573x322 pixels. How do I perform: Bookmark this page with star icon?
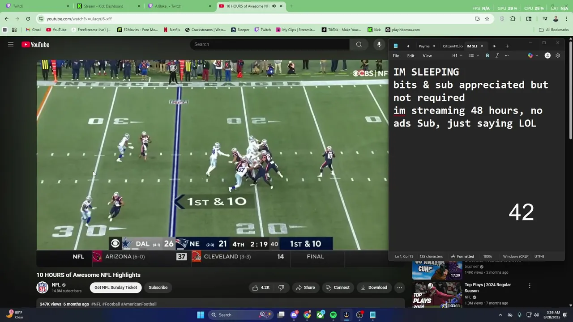(487, 19)
